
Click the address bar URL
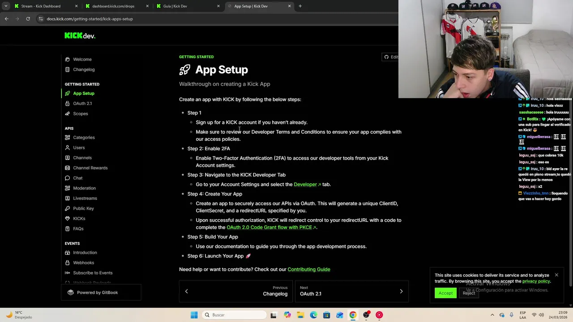tap(90, 19)
